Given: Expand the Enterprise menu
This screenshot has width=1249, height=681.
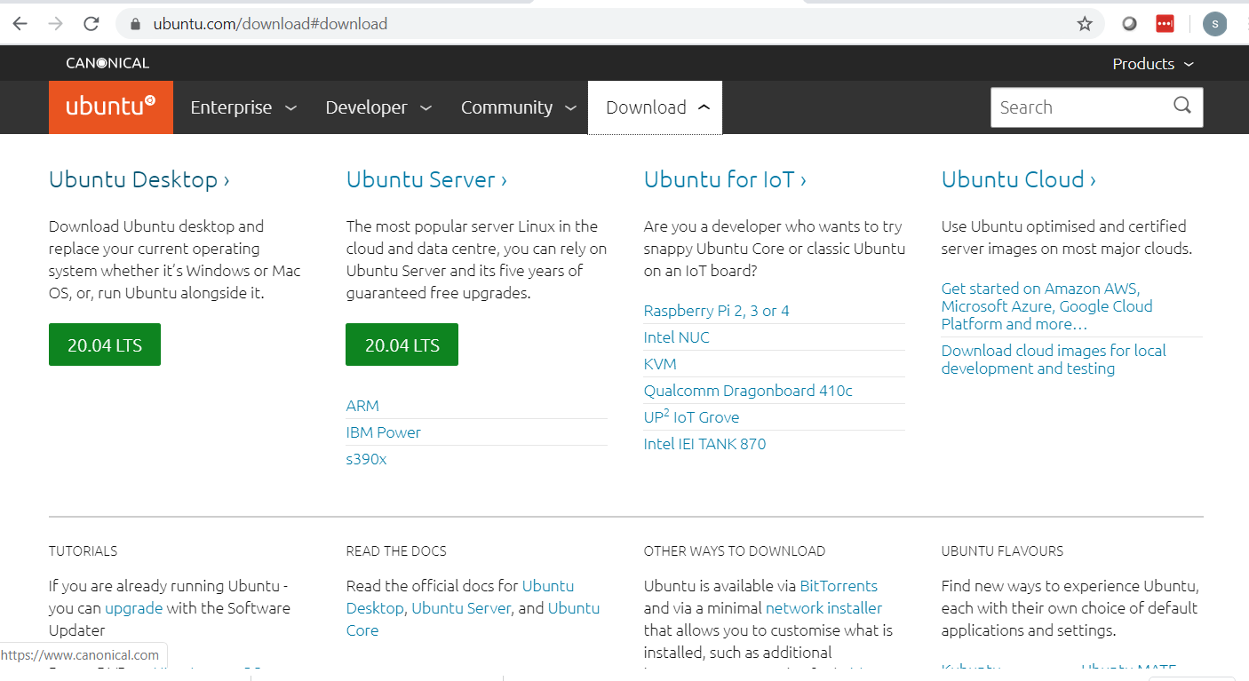Looking at the screenshot, I should tap(243, 107).
